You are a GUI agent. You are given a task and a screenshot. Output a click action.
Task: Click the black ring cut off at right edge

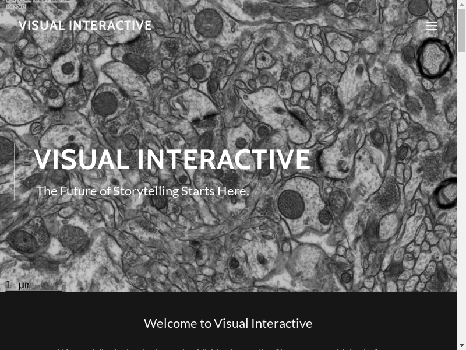coord(447,194)
